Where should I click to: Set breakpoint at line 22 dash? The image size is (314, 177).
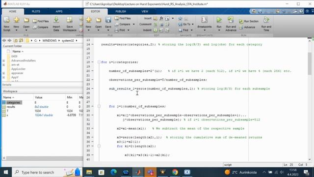[93, 80]
